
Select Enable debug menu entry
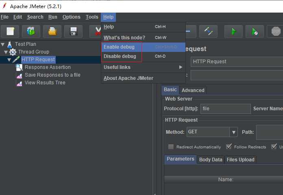[x=143, y=47]
